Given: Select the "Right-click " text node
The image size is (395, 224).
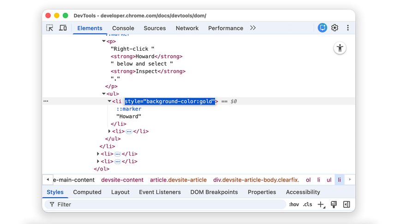Looking at the screenshot, I should tap(132, 49).
